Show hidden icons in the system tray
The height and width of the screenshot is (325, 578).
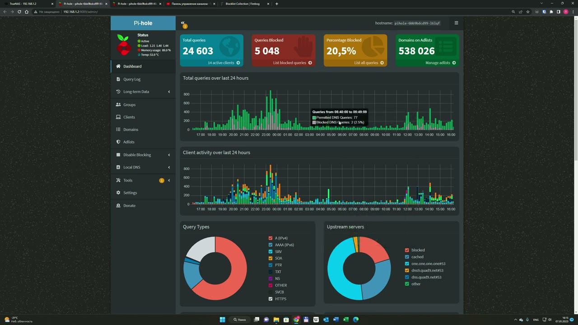[515, 320]
